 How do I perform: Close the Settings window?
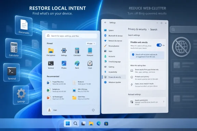click(x=166, y=23)
